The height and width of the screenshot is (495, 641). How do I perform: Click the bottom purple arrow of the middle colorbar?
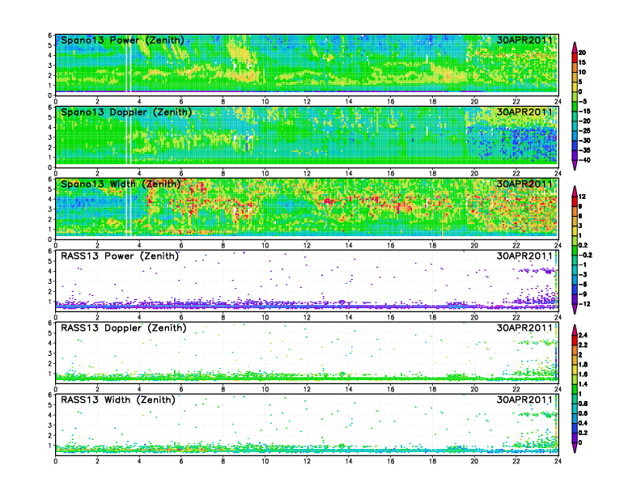(x=575, y=309)
